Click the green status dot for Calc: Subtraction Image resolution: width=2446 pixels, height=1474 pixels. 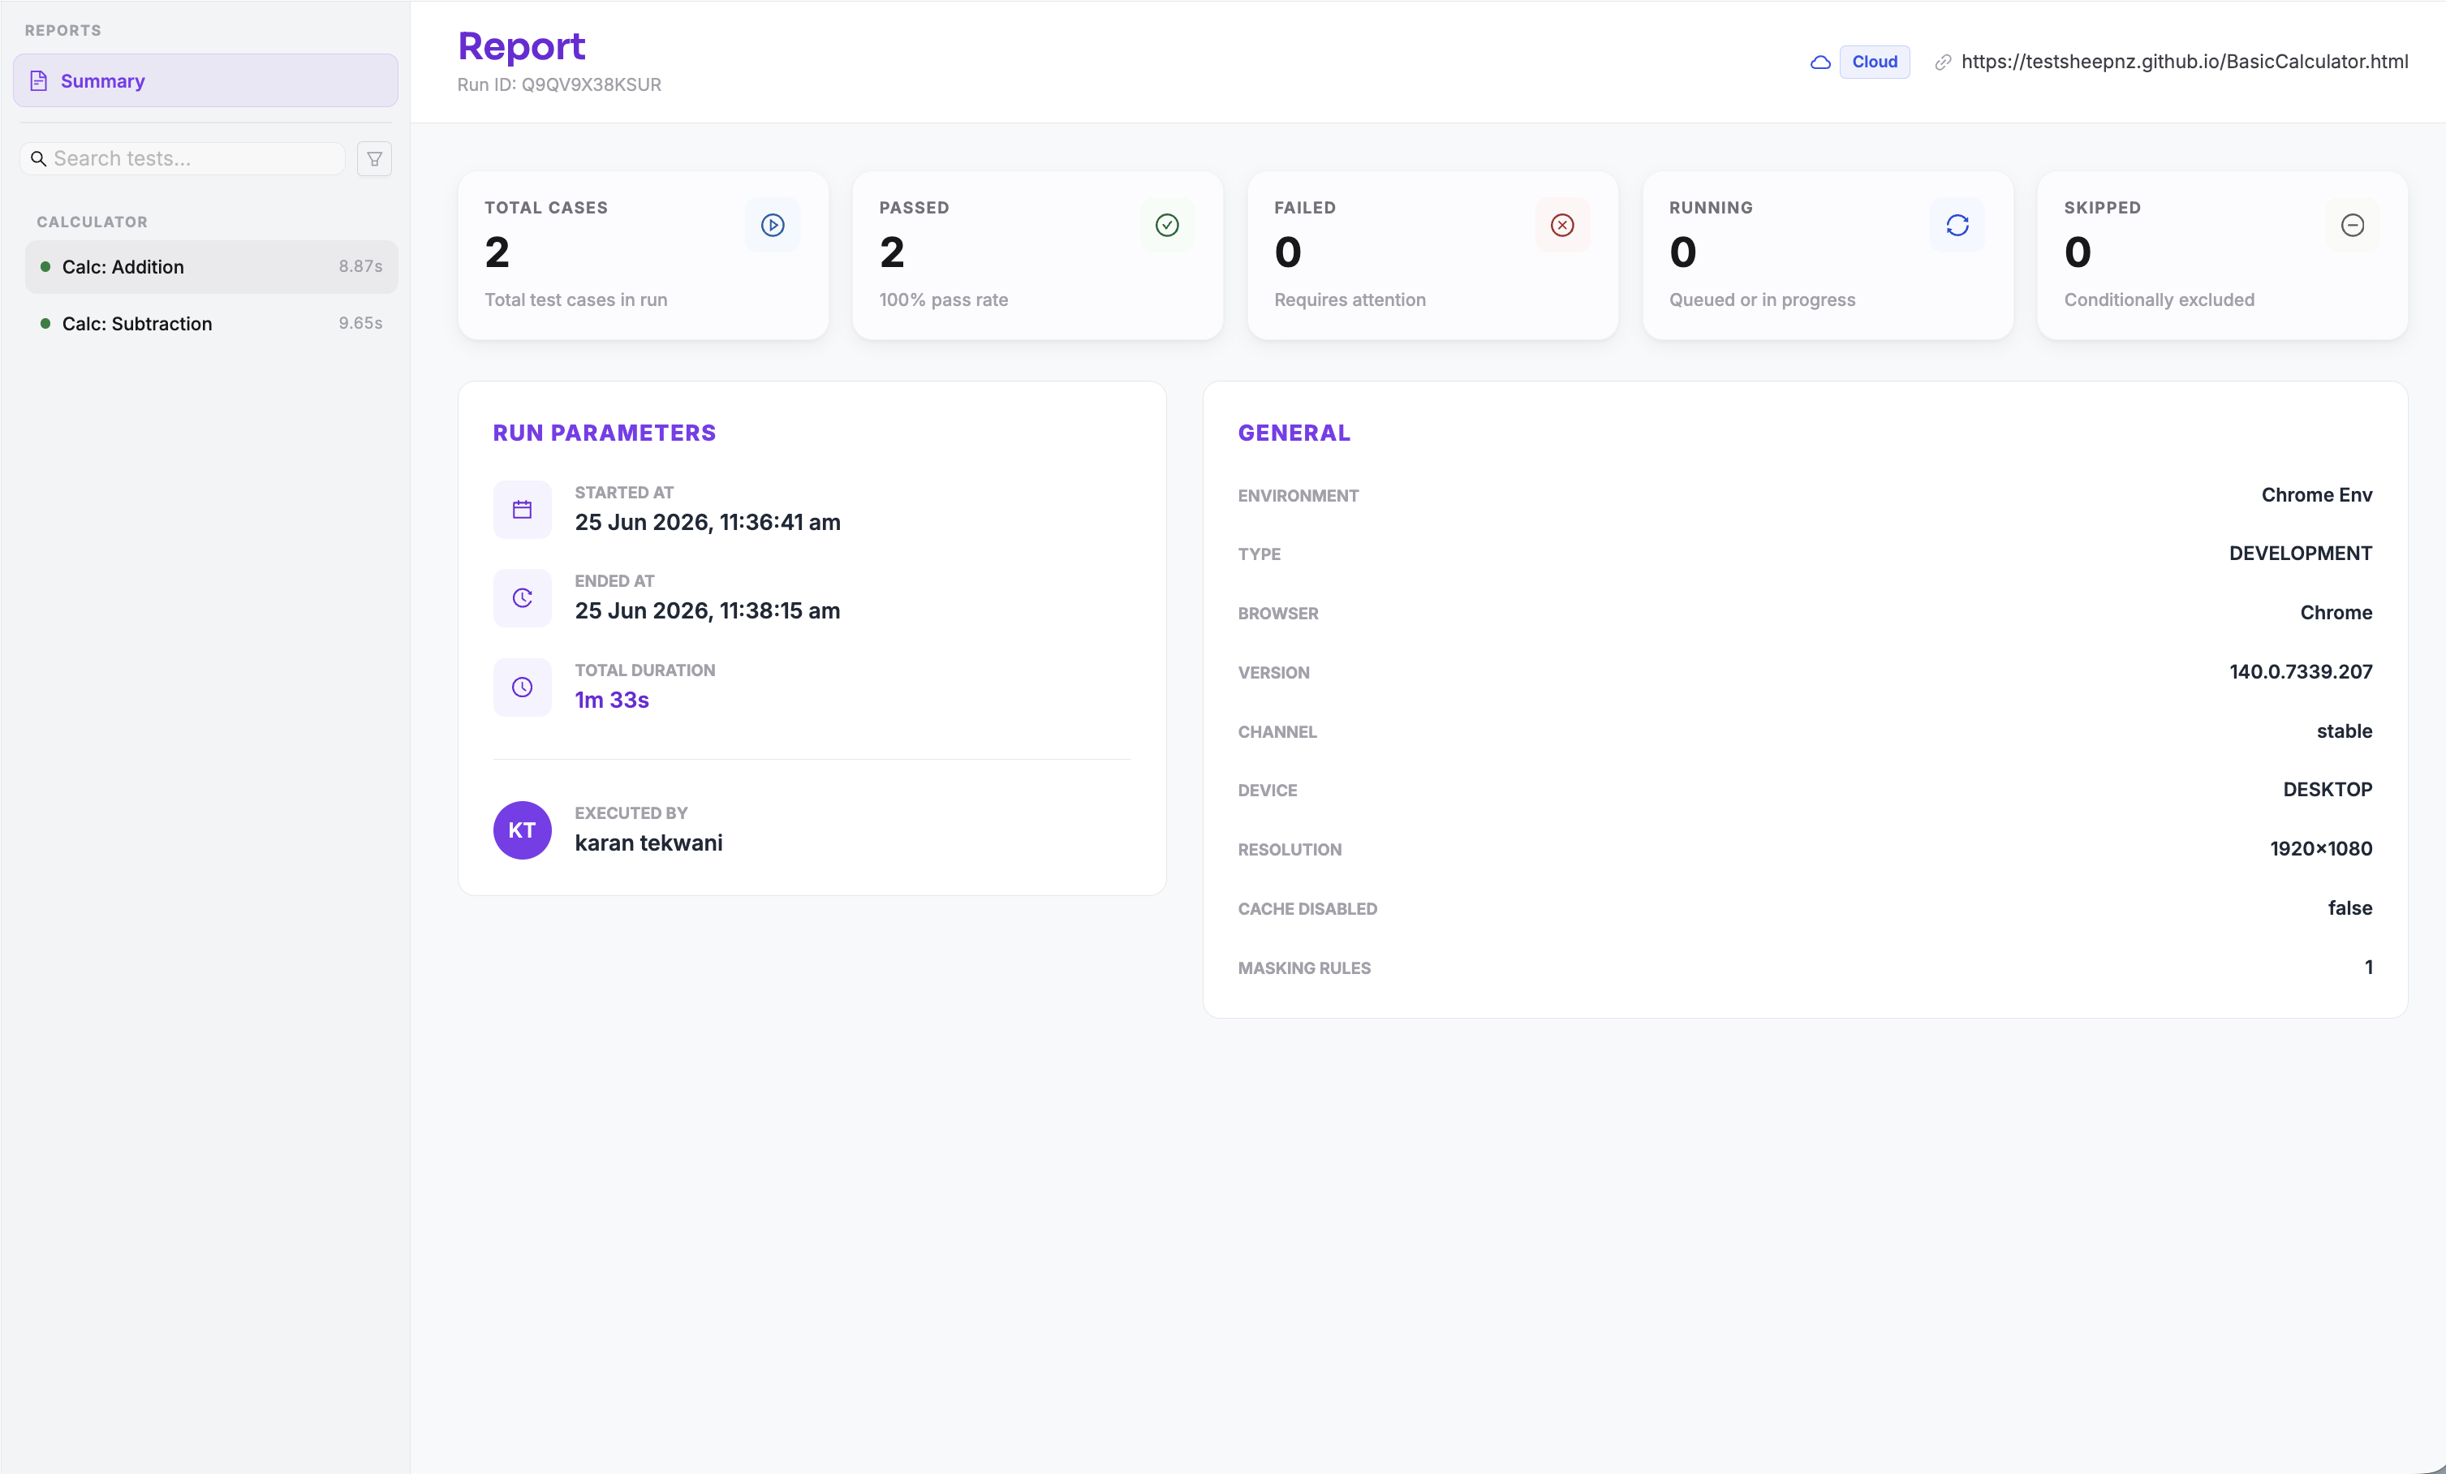point(45,324)
